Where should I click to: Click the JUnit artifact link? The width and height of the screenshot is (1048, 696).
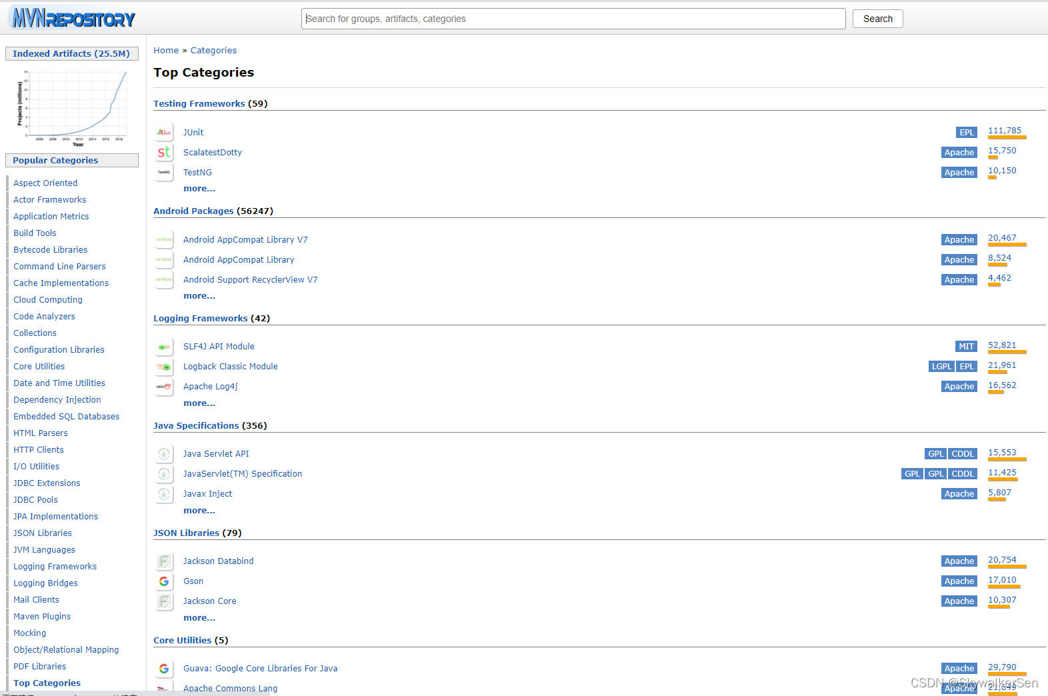[x=193, y=133]
